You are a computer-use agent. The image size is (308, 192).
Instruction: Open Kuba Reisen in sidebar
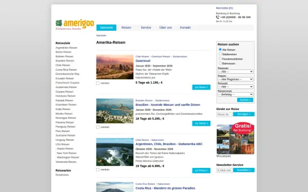coord(63,109)
